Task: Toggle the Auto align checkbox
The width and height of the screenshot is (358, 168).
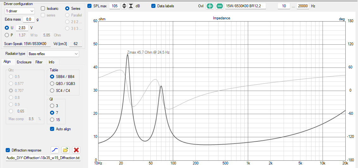Action: (52, 129)
